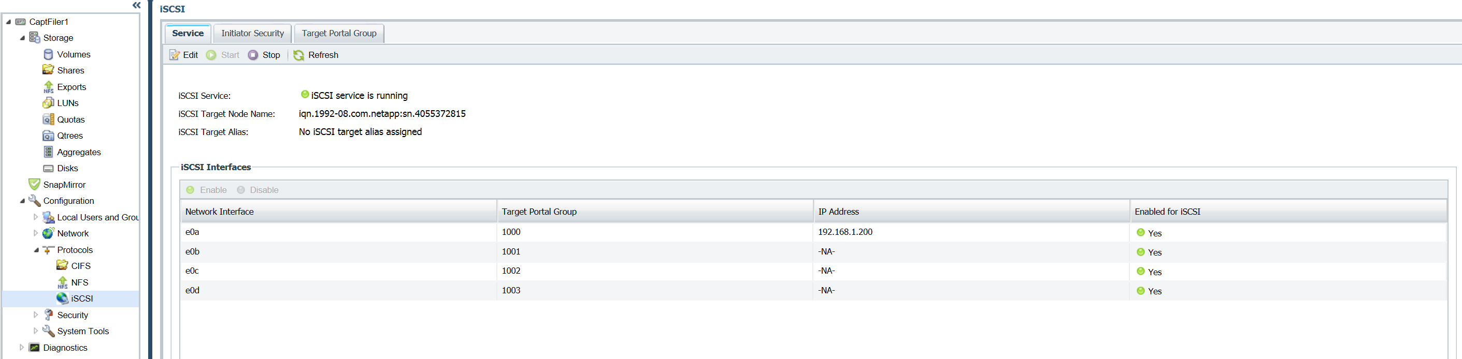This screenshot has height=359, width=1462.
Task: Click the Configuration wrench icon
Action: [x=35, y=201]
